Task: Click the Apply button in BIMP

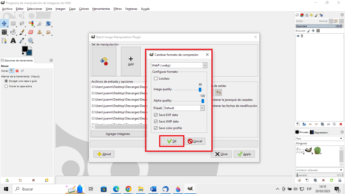Action: pos(244,154)
